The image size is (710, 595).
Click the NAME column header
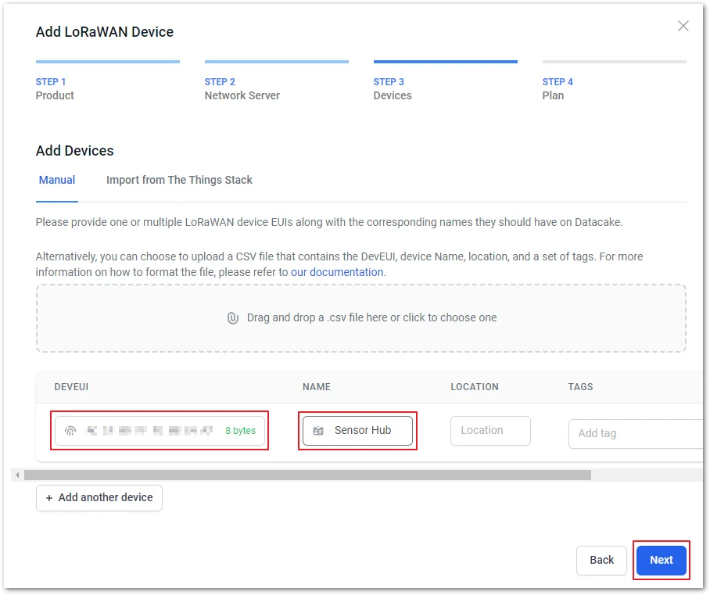click(317, 387)
